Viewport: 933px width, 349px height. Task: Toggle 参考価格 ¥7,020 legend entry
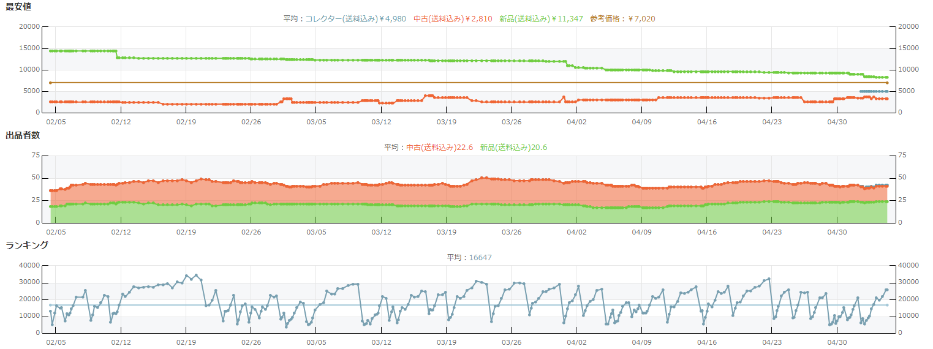[622, 19]
